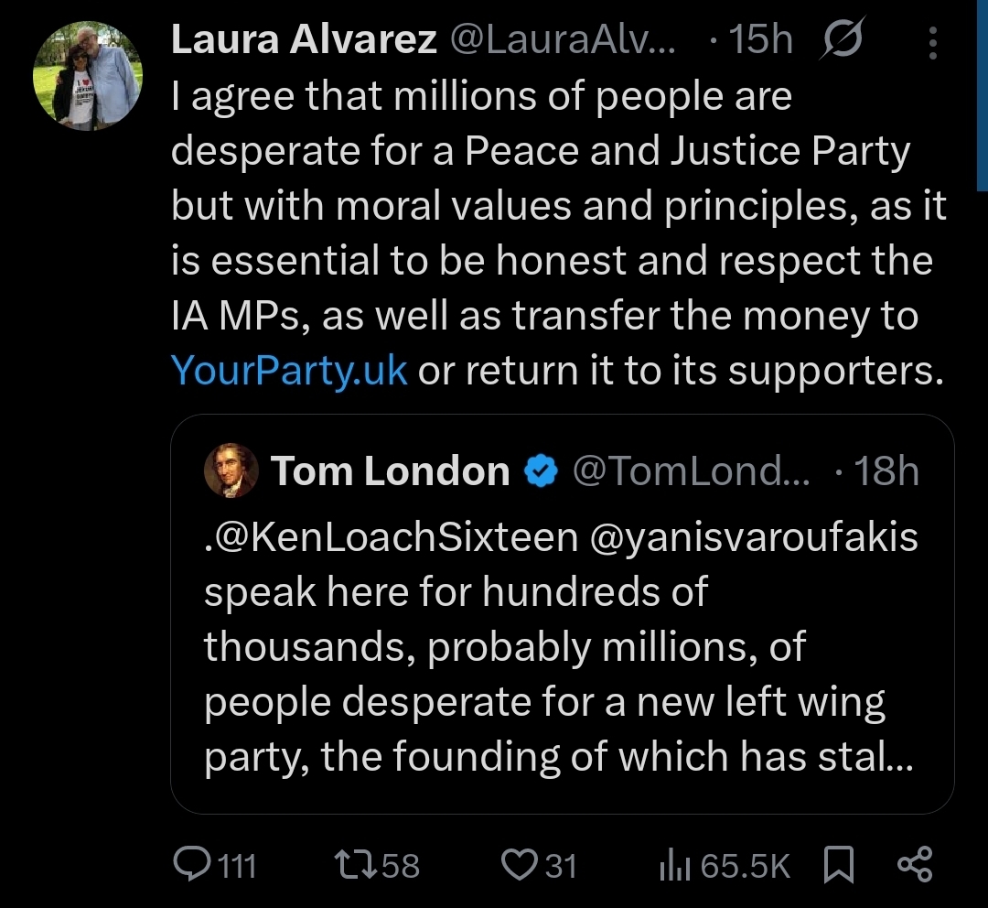The image size is (988, 908).
Task: Open Tom London's avatar thumbnail
Action: pos(231,471)
